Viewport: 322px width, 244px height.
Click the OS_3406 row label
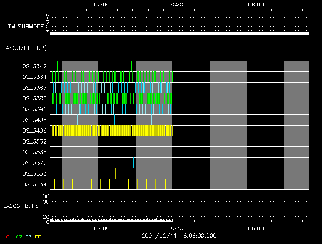pyautogui.click(x=34, y=131)
